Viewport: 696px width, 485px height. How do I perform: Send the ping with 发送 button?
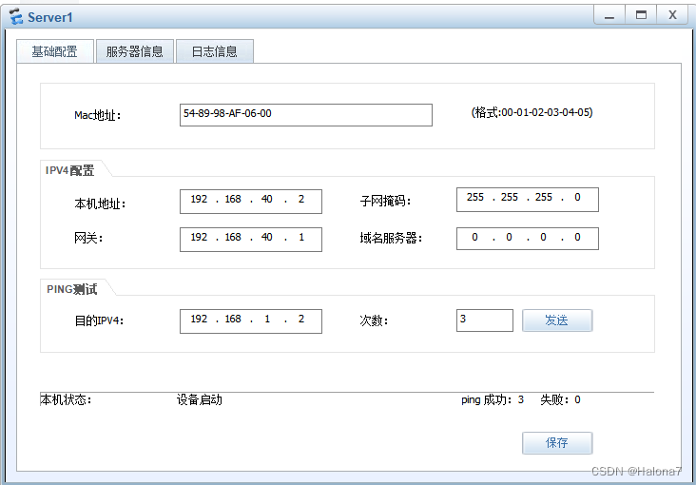click(557, 320)
